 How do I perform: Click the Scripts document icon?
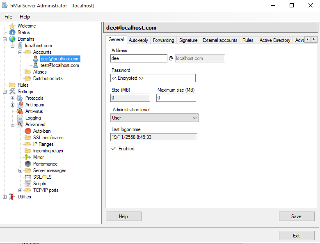point(28,184)
